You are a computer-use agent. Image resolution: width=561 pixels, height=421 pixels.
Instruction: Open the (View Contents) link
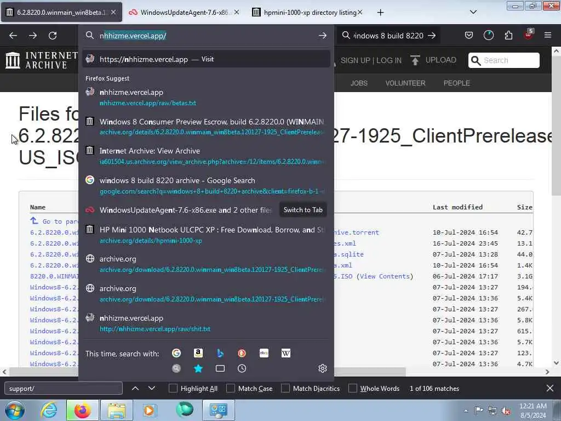385,276
